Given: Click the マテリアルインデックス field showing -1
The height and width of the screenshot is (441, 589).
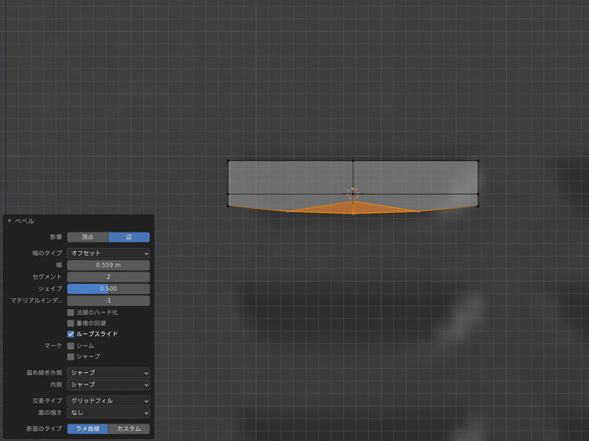Looking at the screenshot, I should pyautogui.click(x=108, y=301).
